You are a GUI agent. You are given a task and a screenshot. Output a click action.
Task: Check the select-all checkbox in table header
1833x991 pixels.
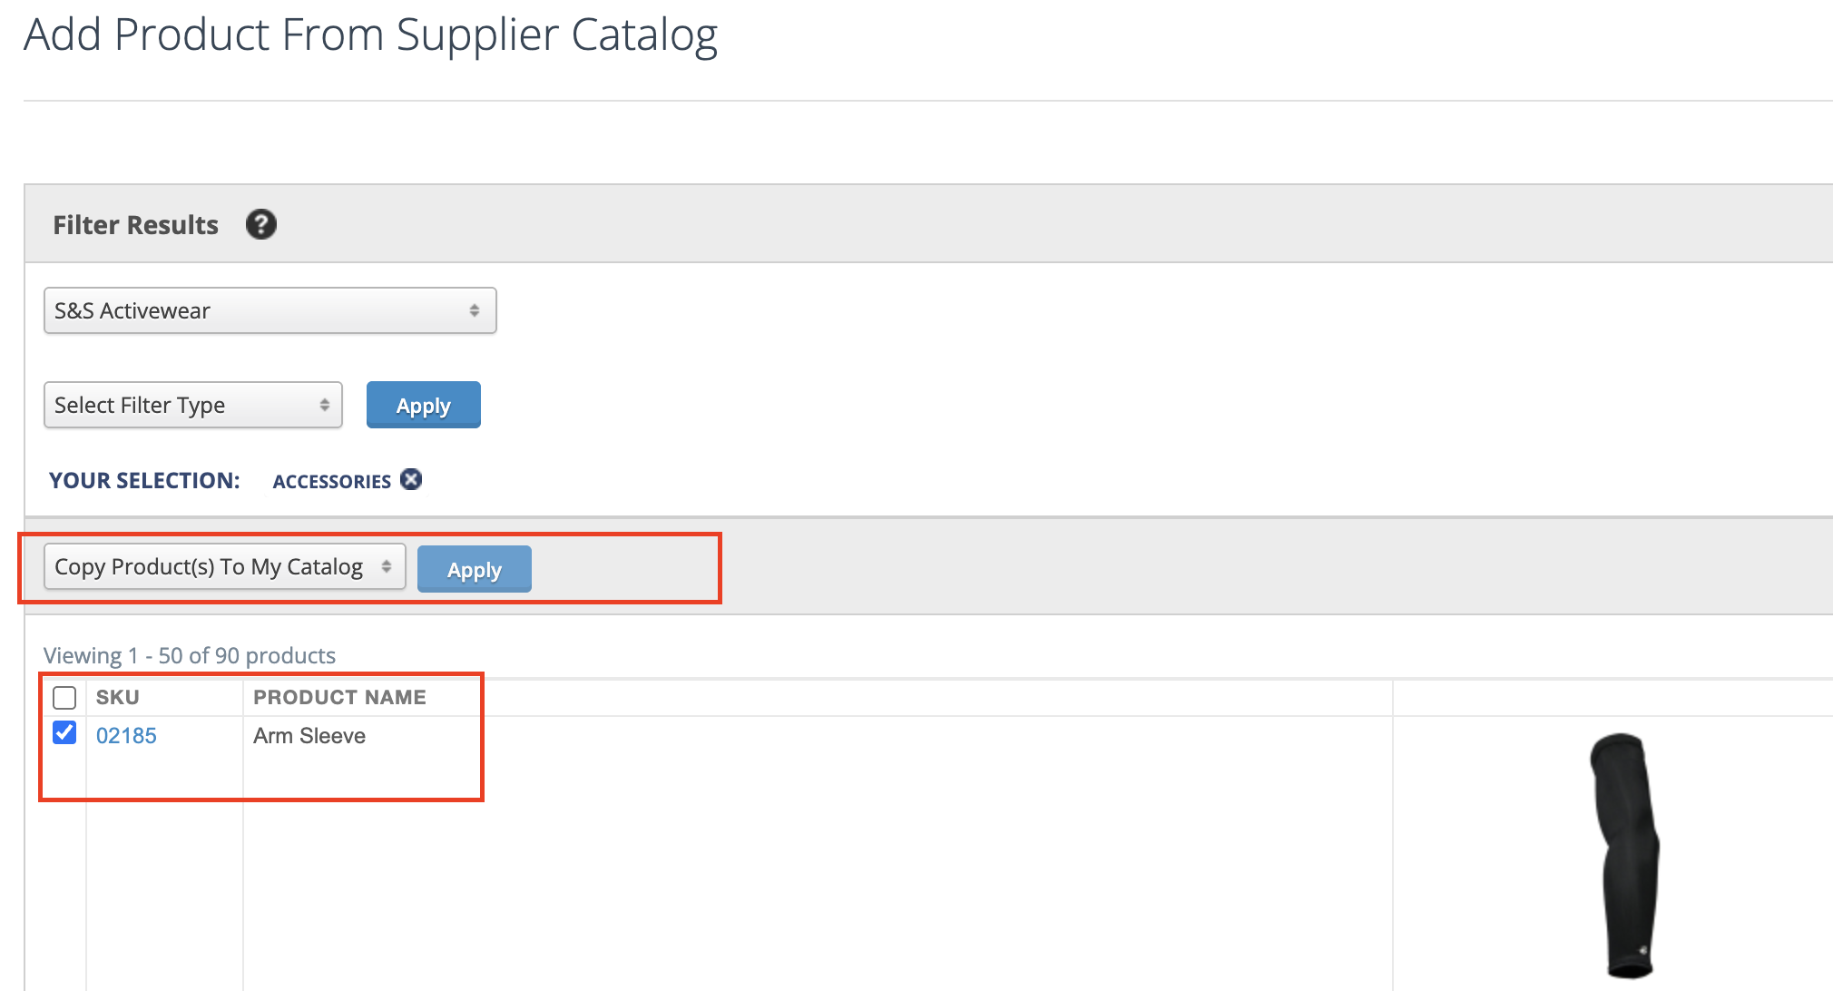click(x=64, y=698)
